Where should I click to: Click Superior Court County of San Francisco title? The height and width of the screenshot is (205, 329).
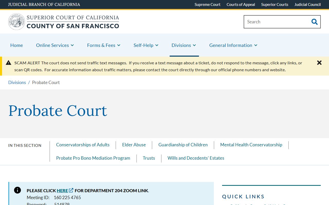(x=73, y=22)
